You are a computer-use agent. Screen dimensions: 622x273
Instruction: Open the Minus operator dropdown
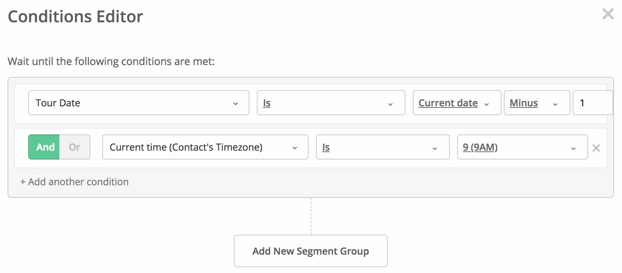pos(535,103)
